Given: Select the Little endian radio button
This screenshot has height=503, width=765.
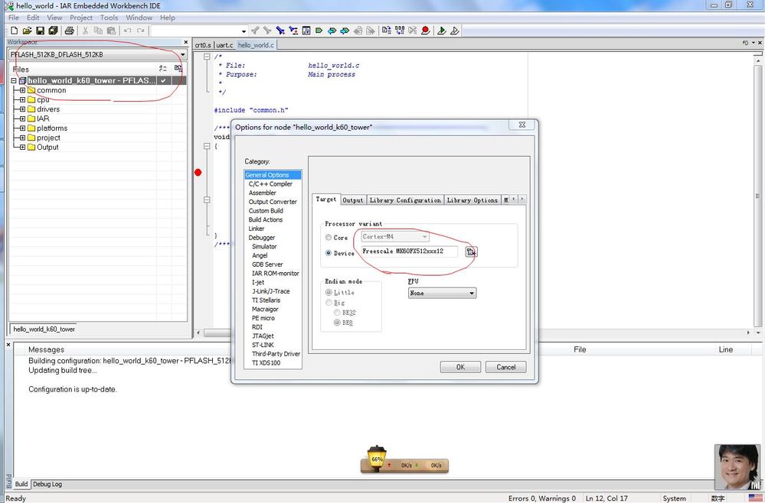Looking at the screenshot, I should pyautogui.click(x=329, y=292).
